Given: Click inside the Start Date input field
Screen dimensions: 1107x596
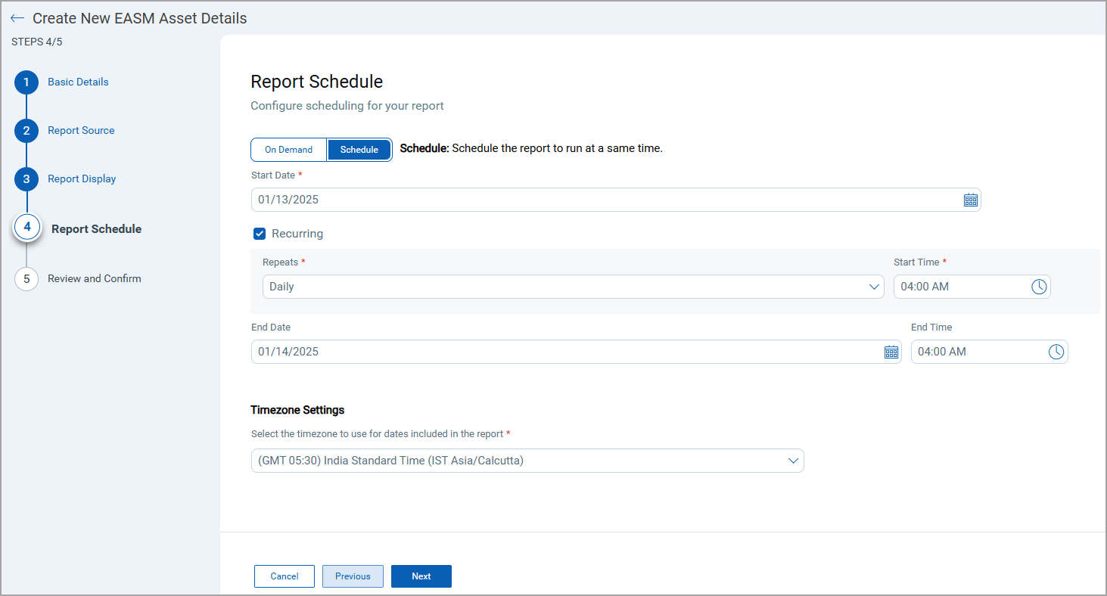Looking at the screenshot, I should point(530,199).
